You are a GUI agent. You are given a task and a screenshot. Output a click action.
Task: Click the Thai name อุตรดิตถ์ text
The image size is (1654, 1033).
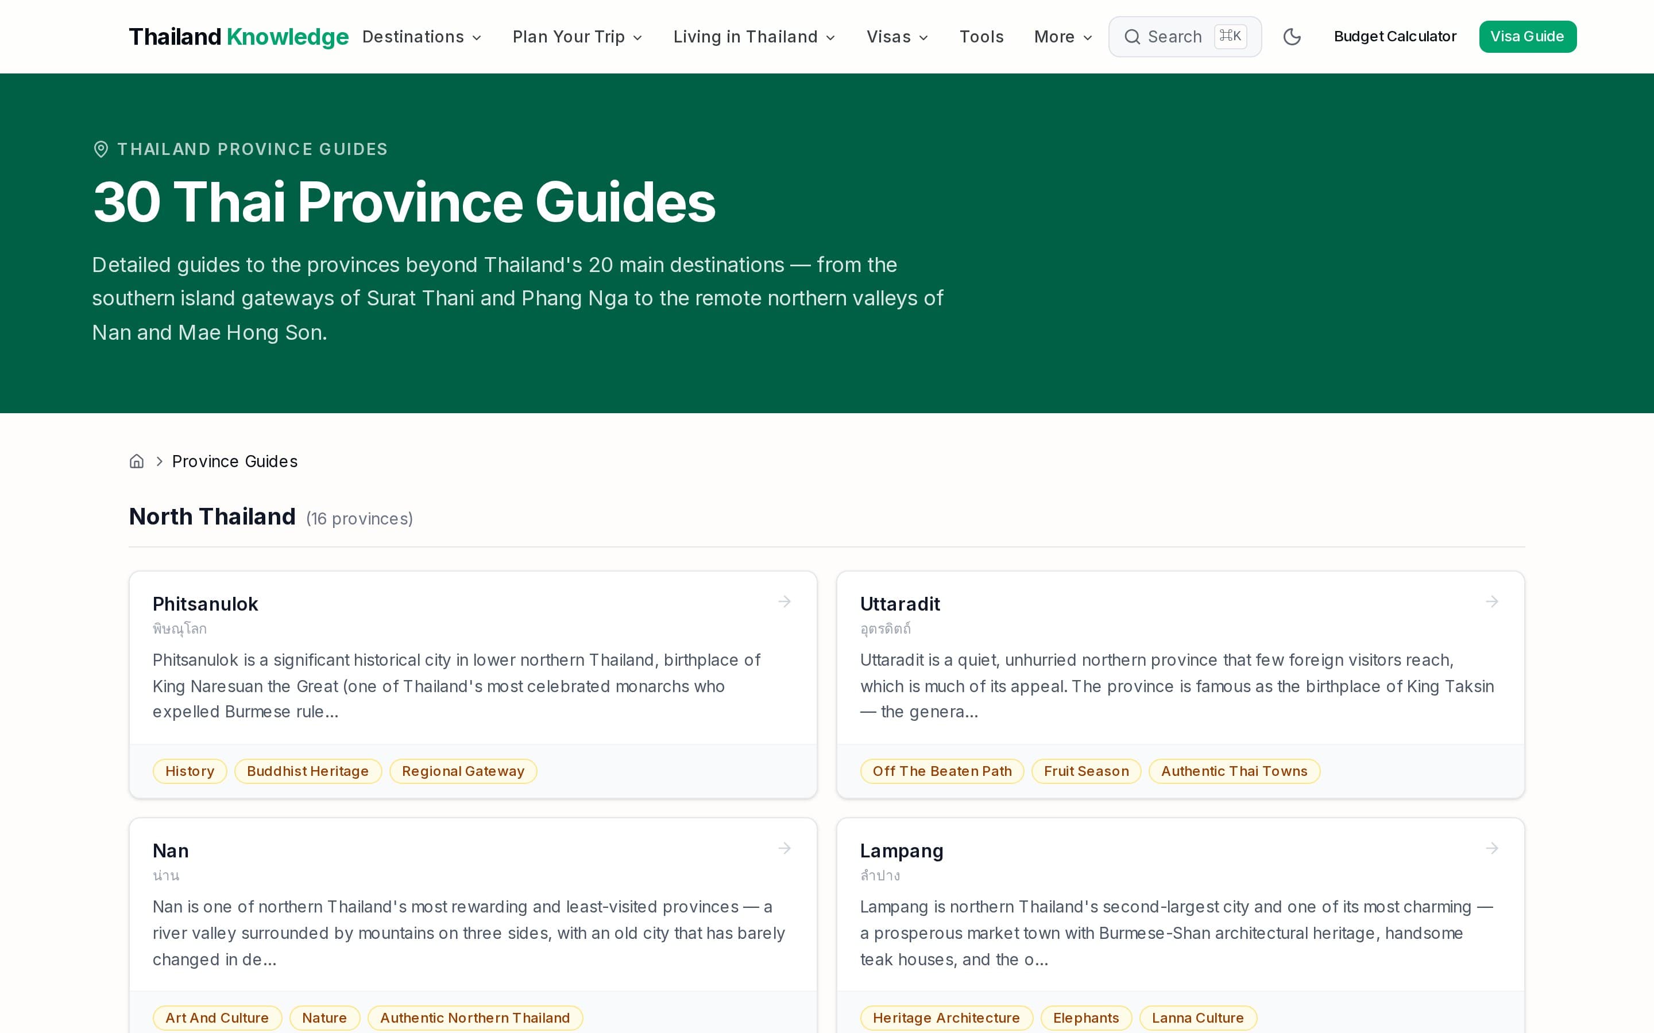(885, 628)
